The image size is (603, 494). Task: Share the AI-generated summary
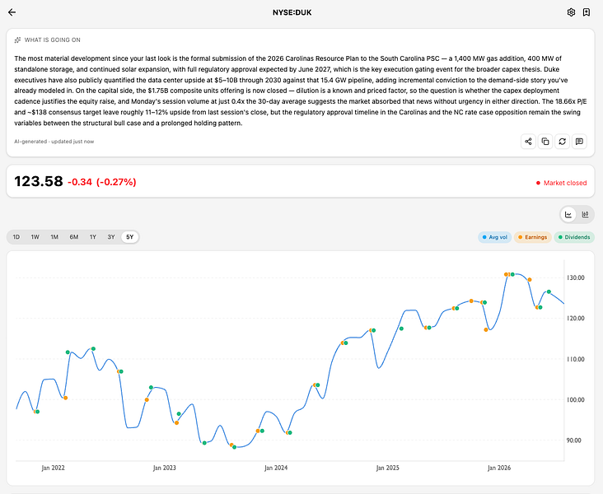click(x=528, y=142)
